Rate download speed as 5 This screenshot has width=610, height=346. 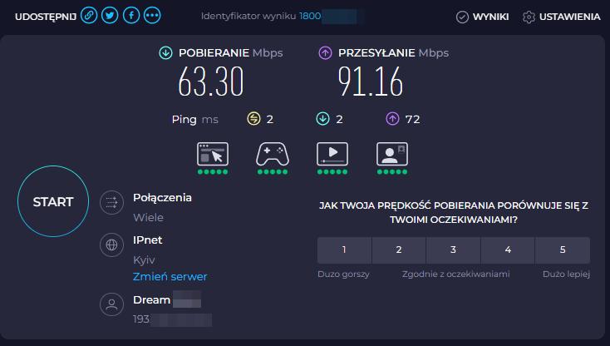tap(563, 250)
